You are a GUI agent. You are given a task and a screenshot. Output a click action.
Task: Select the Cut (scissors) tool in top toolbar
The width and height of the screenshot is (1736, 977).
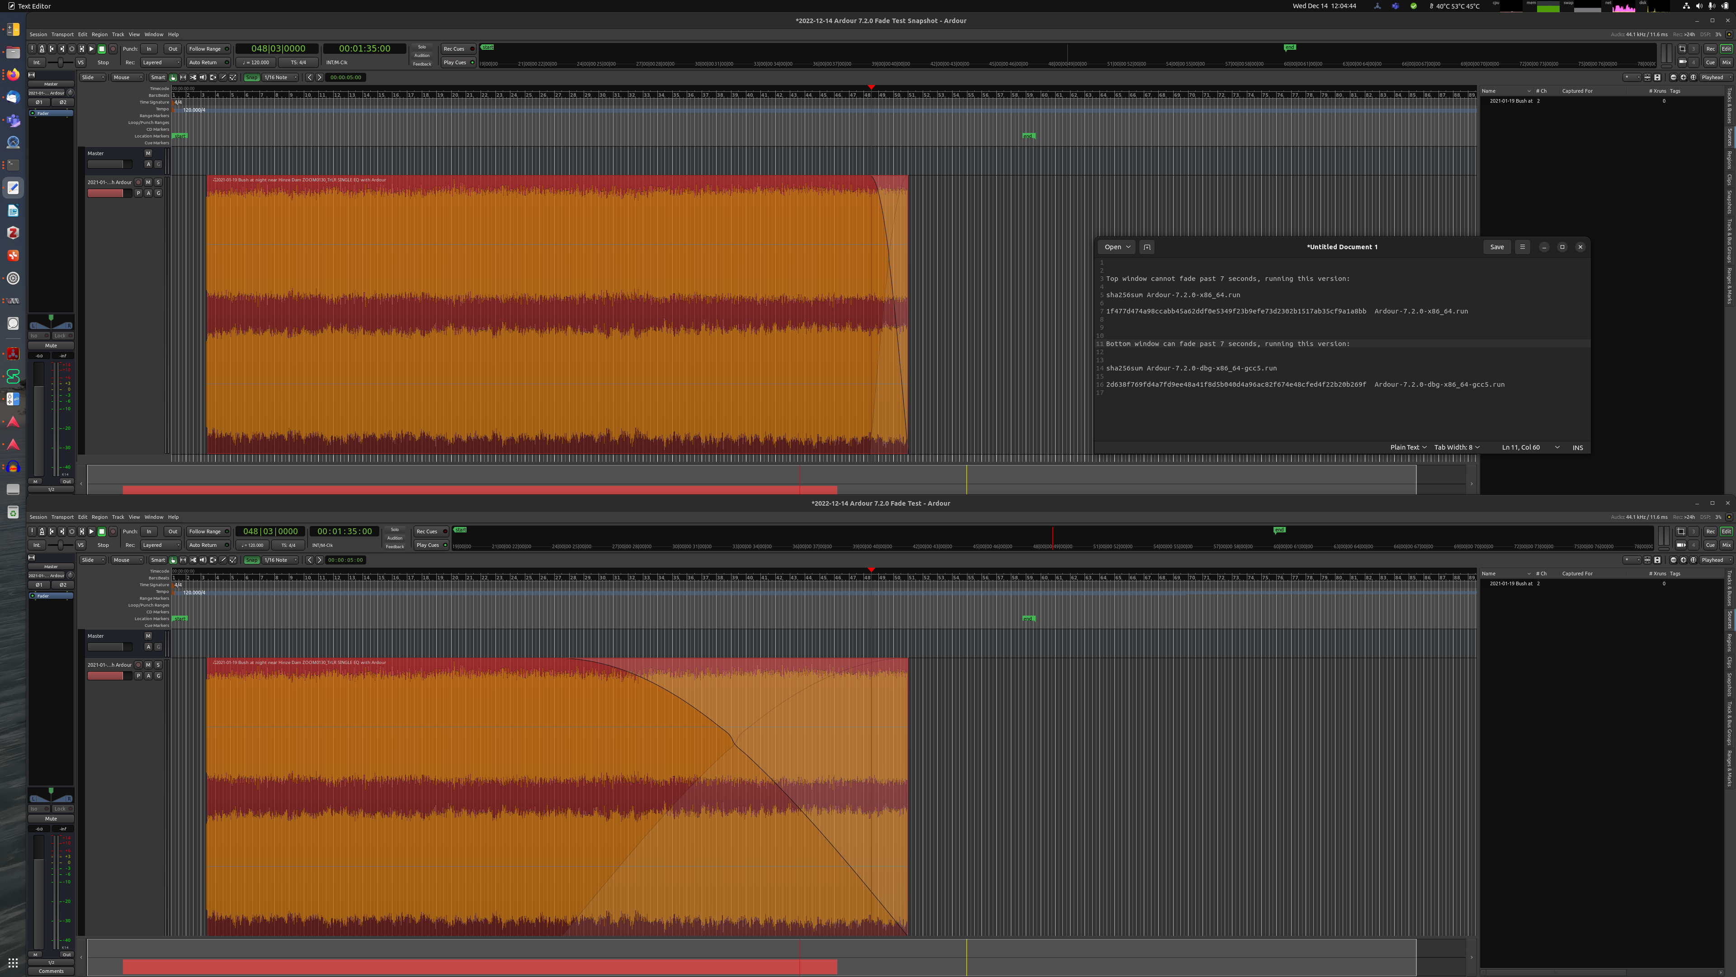point(193,77)
